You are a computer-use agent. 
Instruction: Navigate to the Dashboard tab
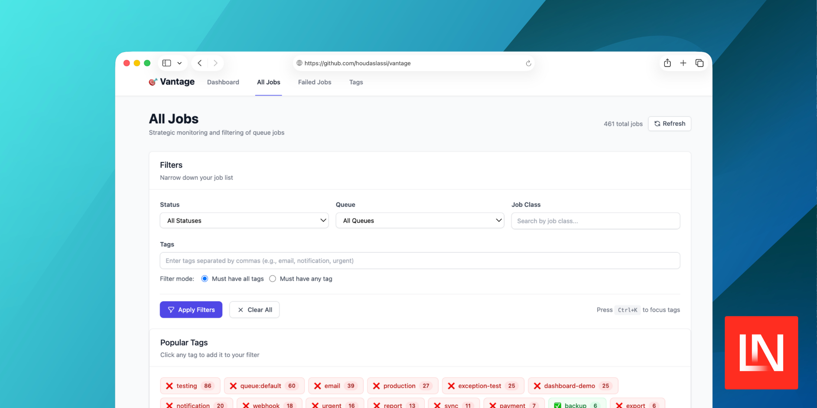coord(223,82)
